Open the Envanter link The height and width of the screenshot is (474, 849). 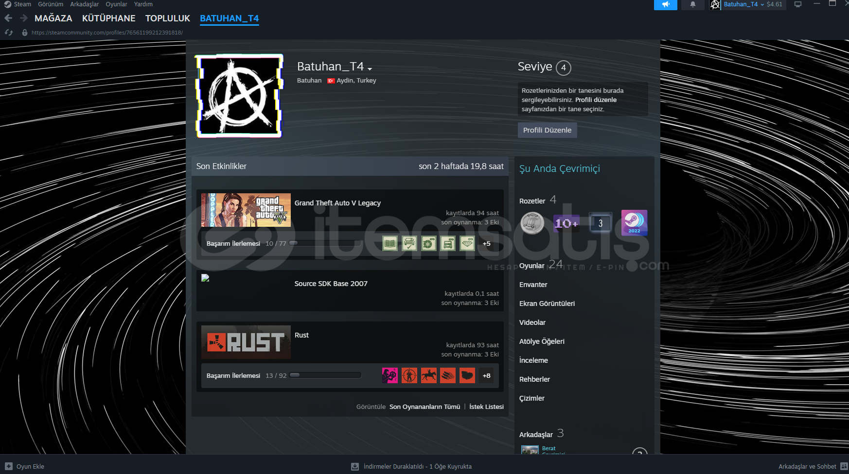point(533,285)
